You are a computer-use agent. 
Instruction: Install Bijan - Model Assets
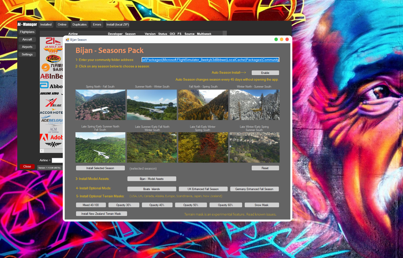(x=152, y=179)
